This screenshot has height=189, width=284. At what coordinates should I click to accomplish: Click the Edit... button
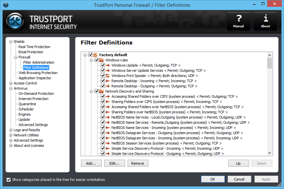114,163
